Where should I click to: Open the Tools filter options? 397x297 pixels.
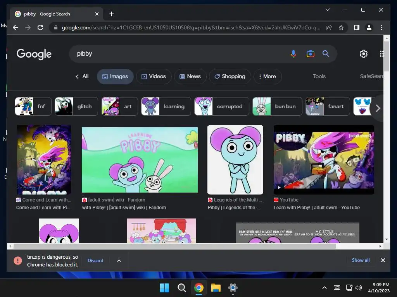[x=319, y=76]
